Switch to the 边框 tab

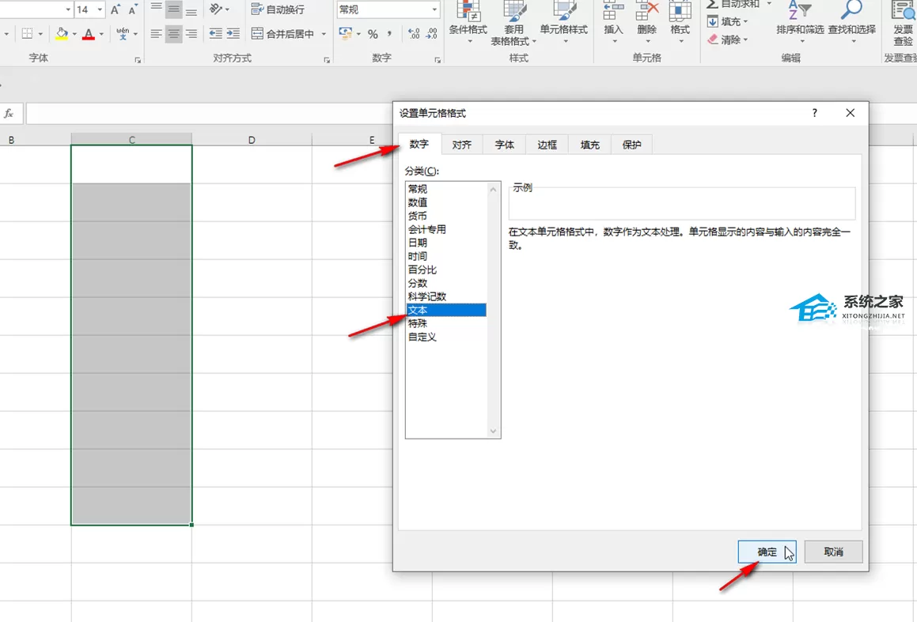[x=547, y=145]
